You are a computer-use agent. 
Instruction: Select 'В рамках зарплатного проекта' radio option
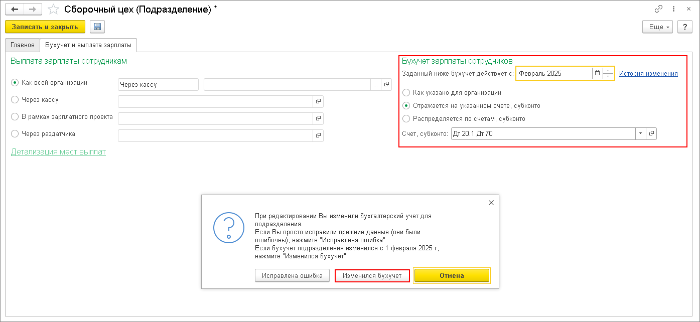point(15,117)
